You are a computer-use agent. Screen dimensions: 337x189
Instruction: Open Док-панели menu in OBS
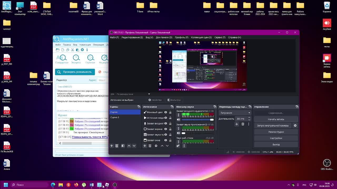[164, 37]
